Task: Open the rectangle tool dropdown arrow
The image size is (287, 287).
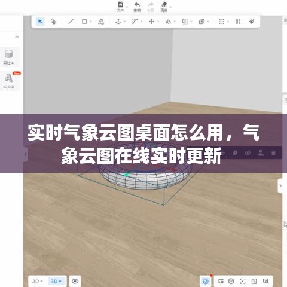Action: click(91, 22)
